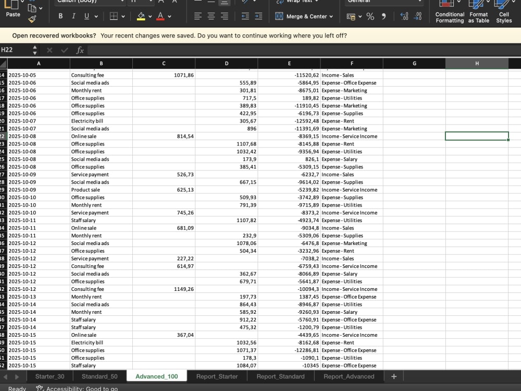The height and width of the screenshot is (391, 521).
Task: Apply comma style
Action: (383, 16)
